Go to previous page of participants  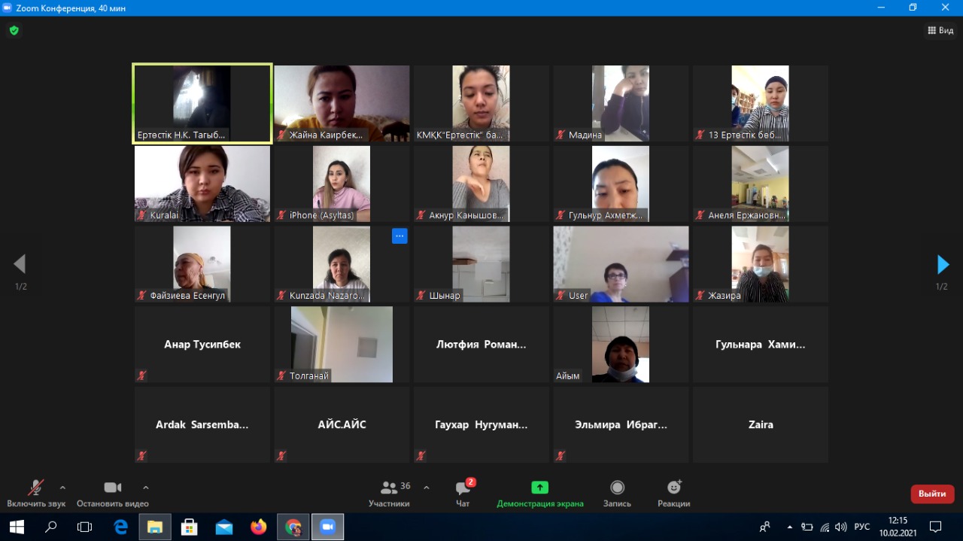point(20,265)
